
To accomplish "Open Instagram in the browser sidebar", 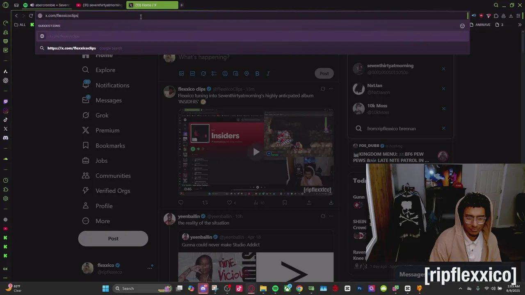I will (5, 111).
